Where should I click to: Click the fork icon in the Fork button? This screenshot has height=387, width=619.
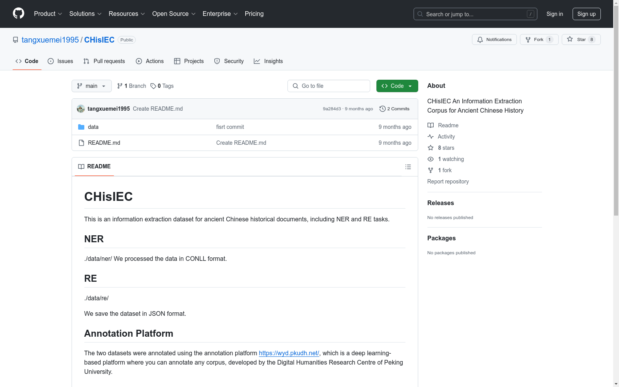(x=528, y=39)
